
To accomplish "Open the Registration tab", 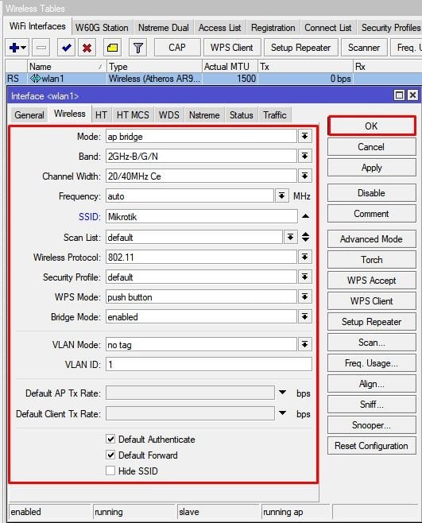I will tap(273, 28).
